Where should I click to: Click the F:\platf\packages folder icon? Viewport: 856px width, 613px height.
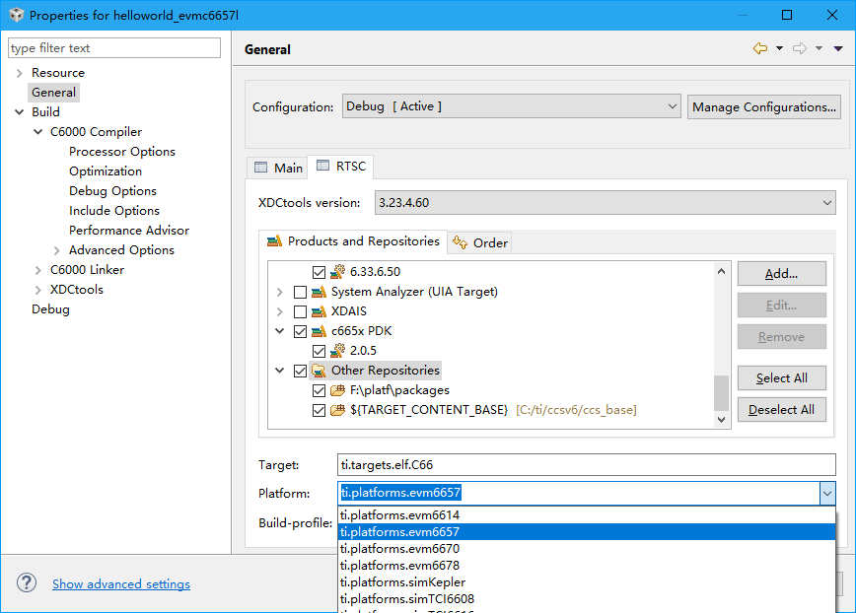tap(338, 390)
